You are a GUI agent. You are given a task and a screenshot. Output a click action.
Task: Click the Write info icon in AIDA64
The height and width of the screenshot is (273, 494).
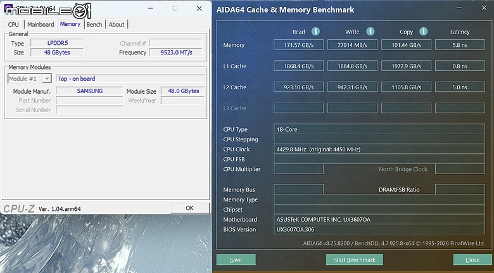(x=370, y=32)
